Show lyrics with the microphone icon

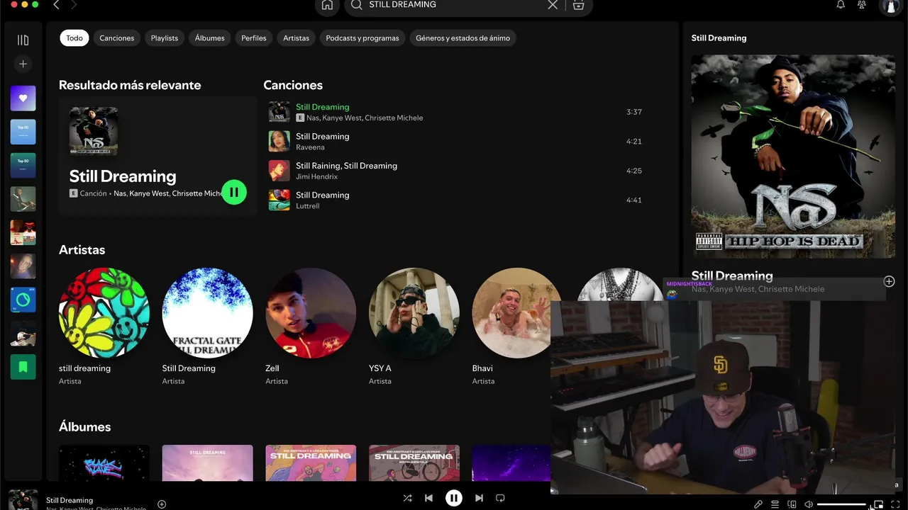(x=758, y=504)
